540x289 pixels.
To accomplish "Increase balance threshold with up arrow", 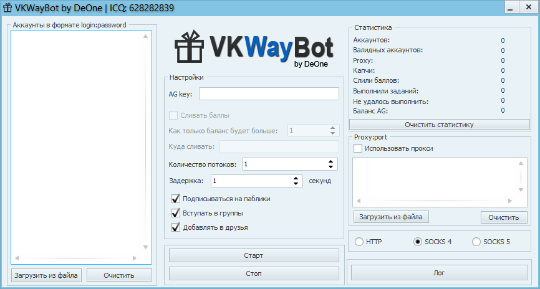I will click(x=332, y=128).
